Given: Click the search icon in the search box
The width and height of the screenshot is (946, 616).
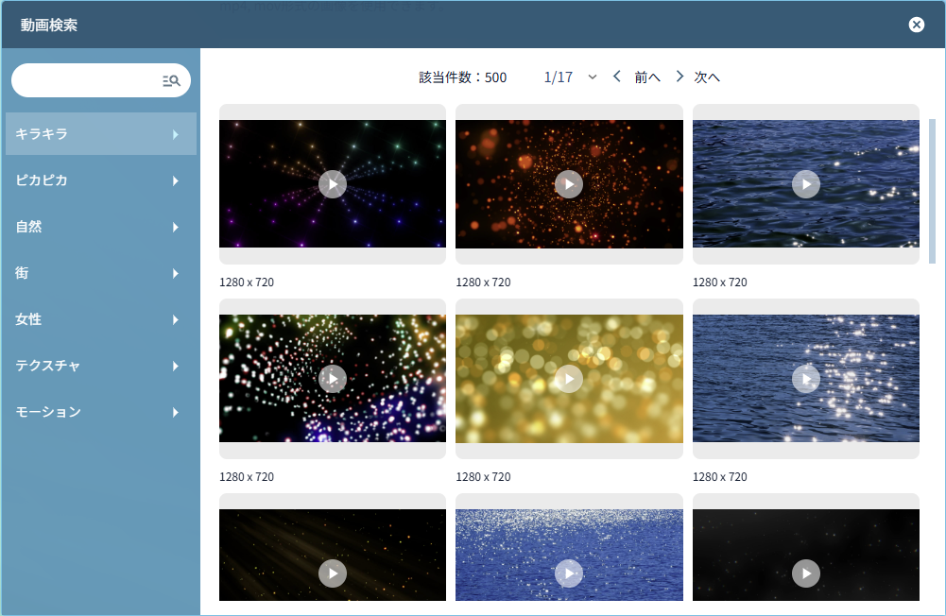Looking at the screenshot, I should point(171,80).
